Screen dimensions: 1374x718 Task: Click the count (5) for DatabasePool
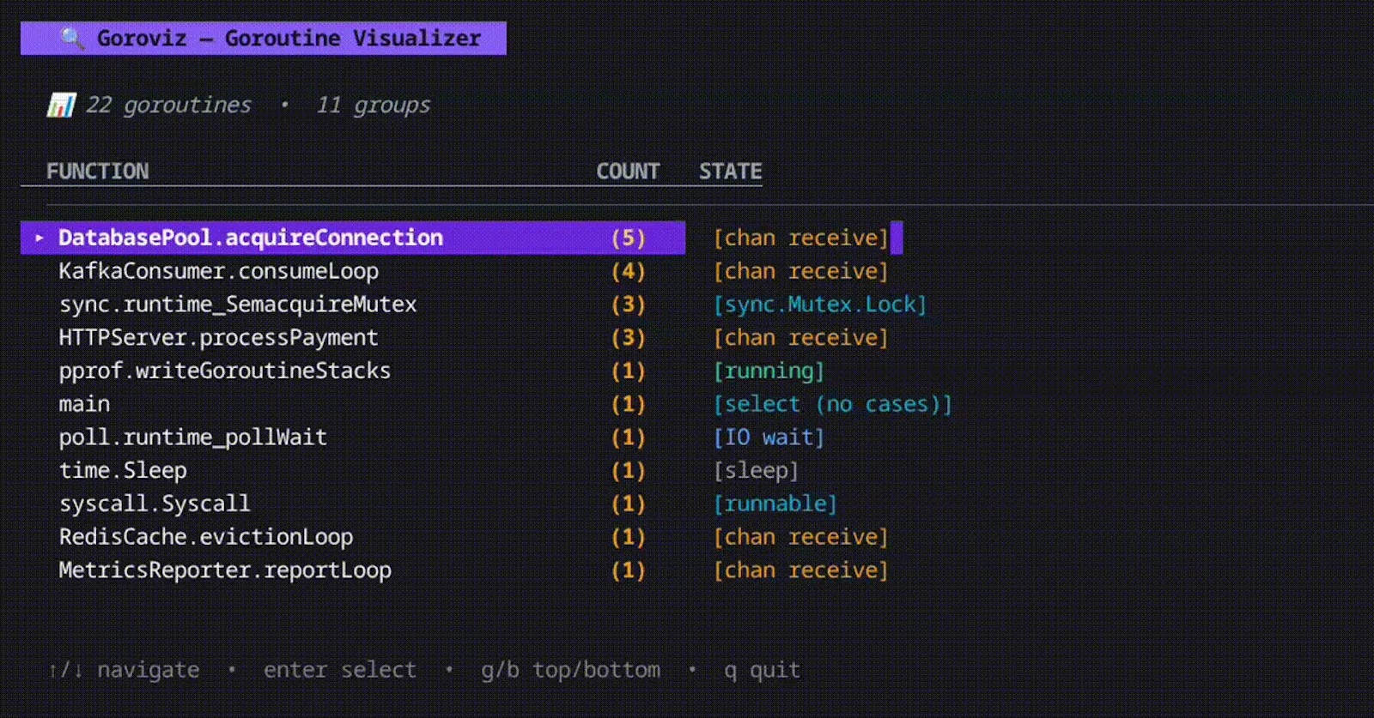coord(628,238)
